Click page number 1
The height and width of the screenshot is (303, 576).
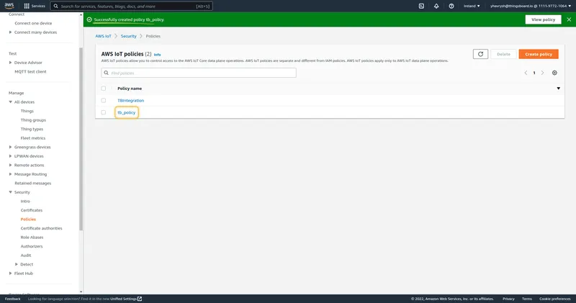[534, 73]
